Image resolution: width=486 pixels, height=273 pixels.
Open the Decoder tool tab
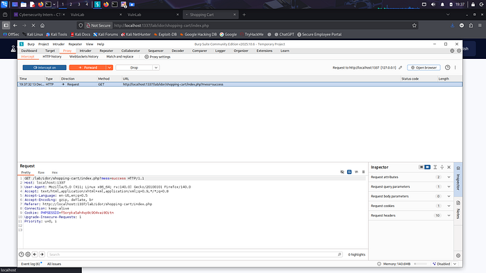click(178, 51)
